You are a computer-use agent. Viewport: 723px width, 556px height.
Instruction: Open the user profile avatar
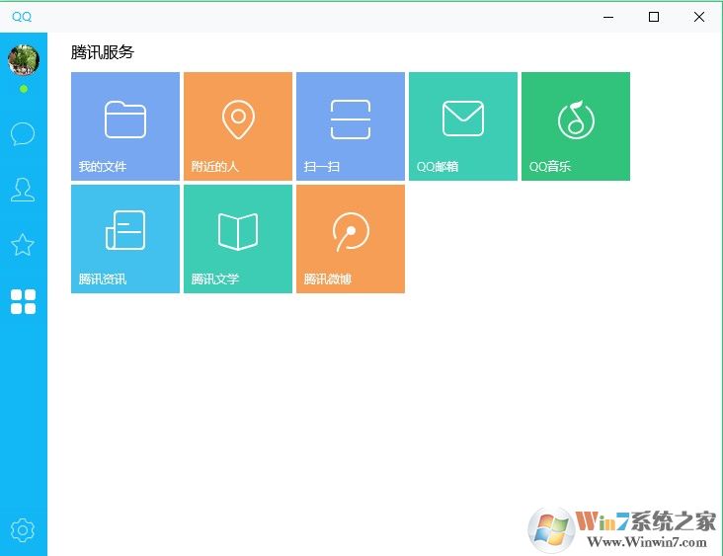pos(24,60)
